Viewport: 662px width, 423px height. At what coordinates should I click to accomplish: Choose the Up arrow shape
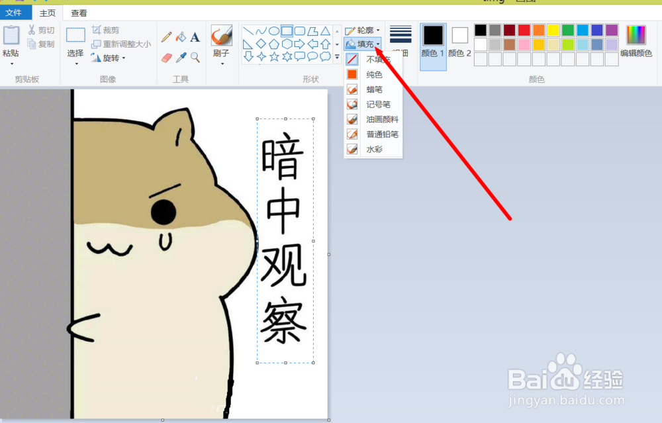[325, 44]
